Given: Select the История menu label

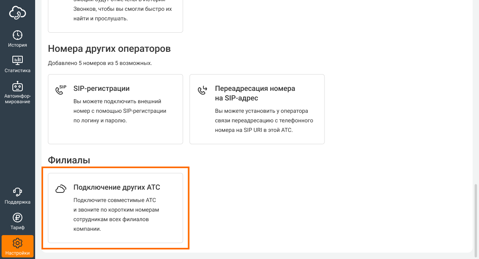Looking at the screenshot, I should pyautogui.click(x=18, y=45).
